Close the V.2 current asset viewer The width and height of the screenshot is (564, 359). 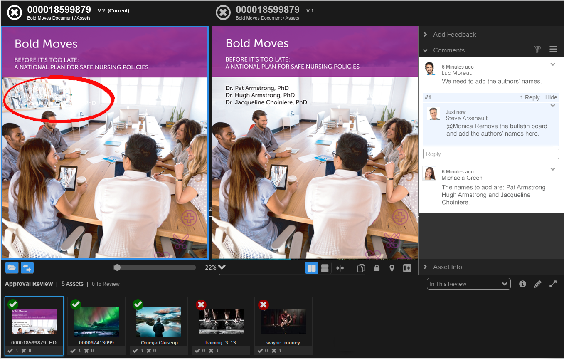coord(15,12)
